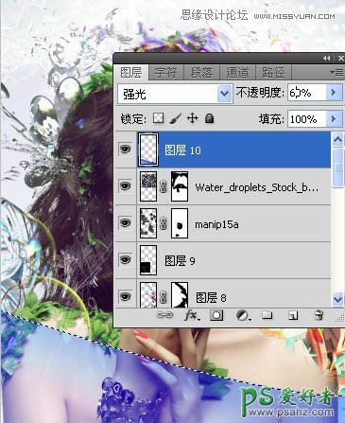Open the fill slider arrow
Viewport: 345px width, 423px height.
(x=334, y=119)
